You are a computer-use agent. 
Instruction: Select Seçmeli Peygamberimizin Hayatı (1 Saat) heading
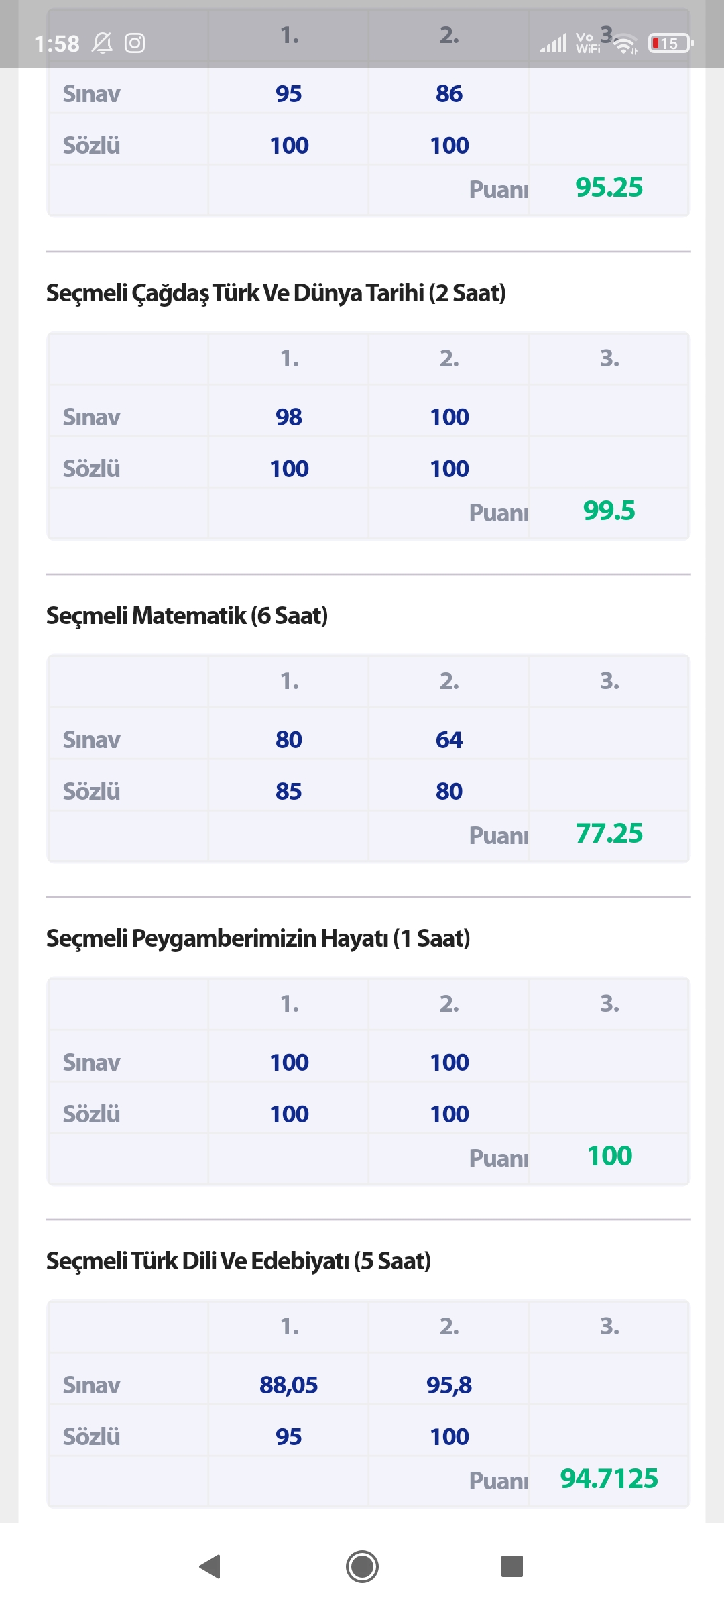[258, 938]
